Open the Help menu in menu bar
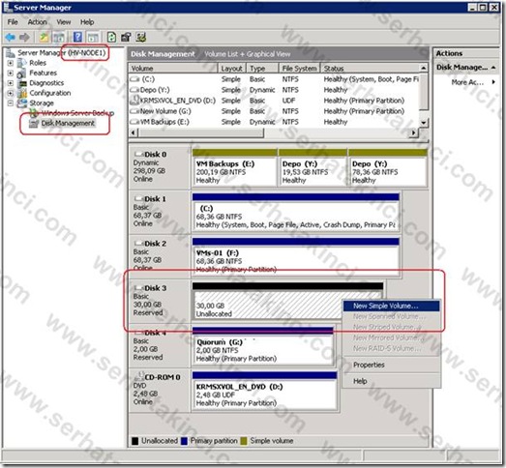This screenshot has height=468, width=506. 87,22
